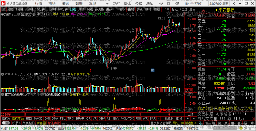Click the 关联报价 button
Image resolution: width=256 pixels, height=131 pixels.
click(x=28, y=123)
